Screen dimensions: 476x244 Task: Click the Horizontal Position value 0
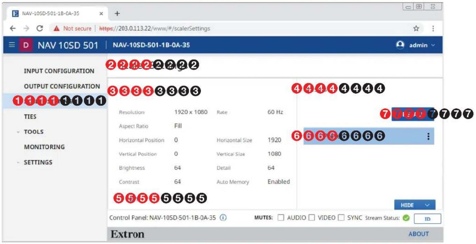[176, 140]
